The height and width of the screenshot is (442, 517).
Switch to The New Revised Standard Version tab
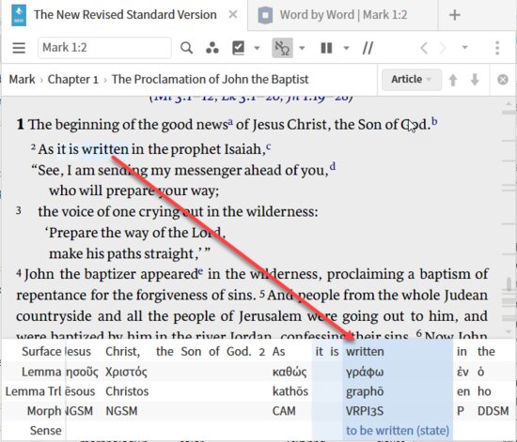coord(125,15)
